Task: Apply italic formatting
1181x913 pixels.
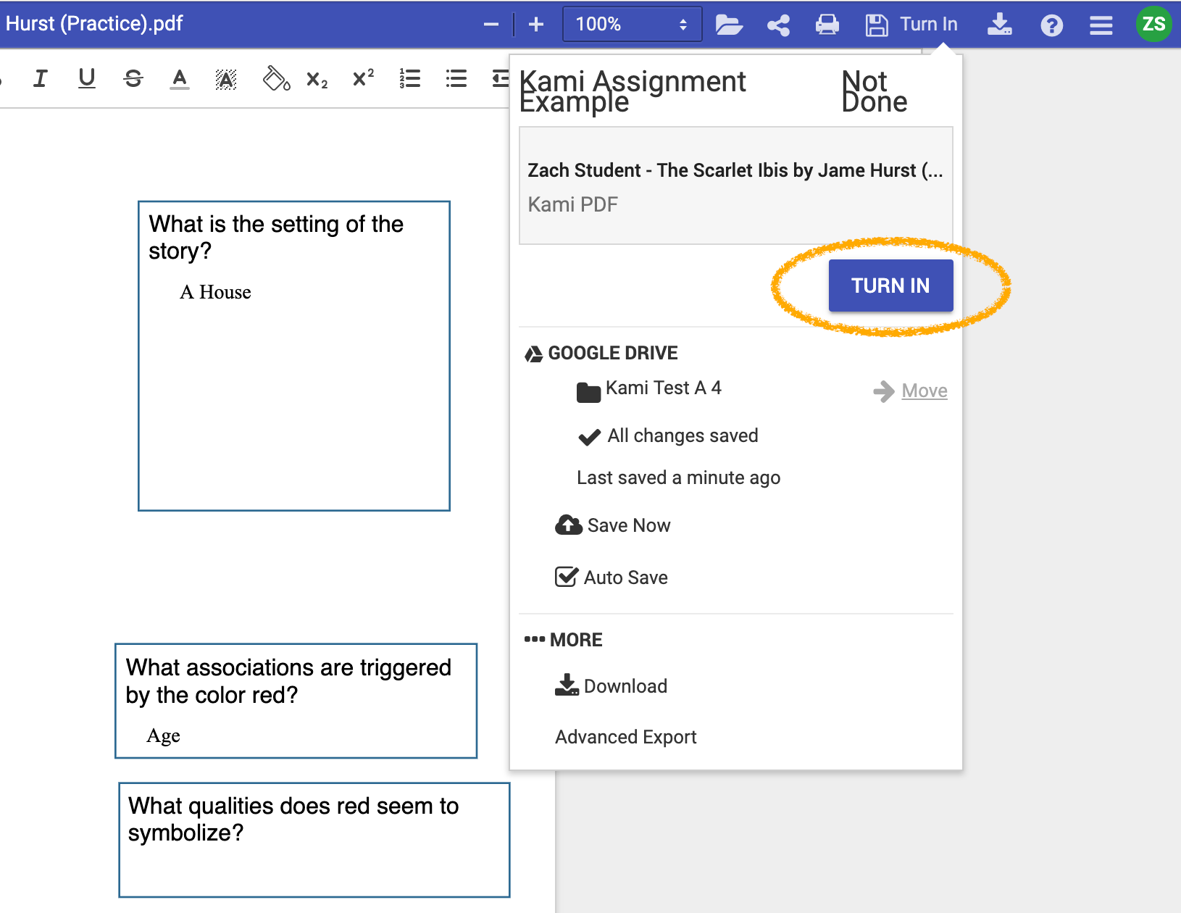Action: pos(41,78)
